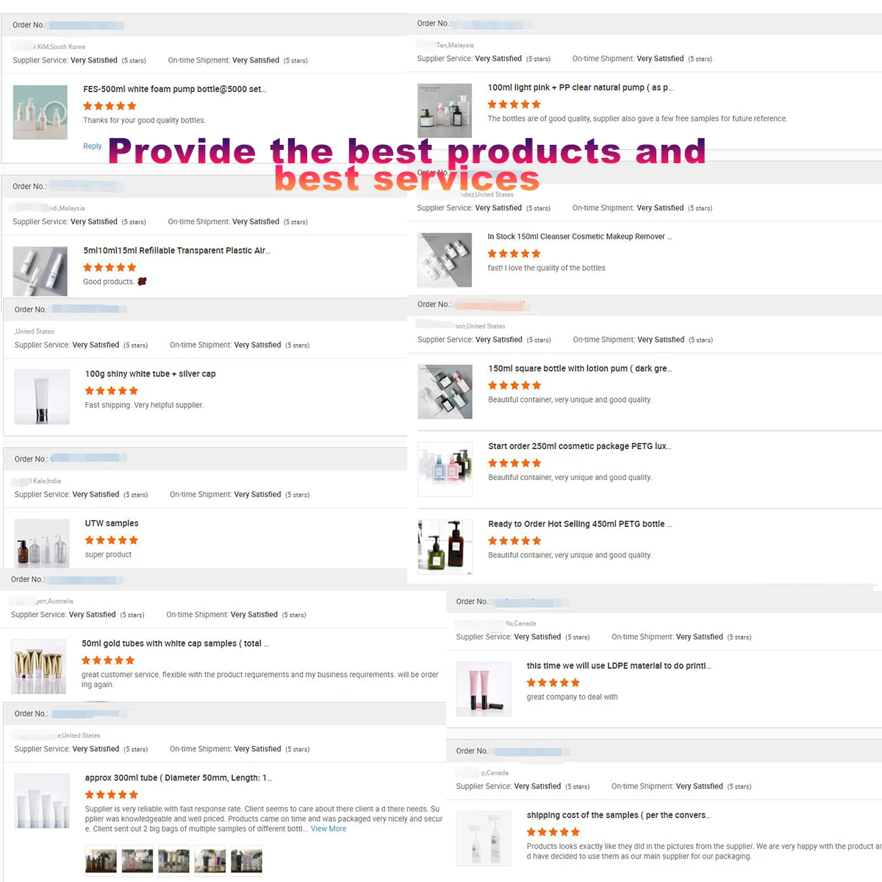Screen dimensions: 882x882
Task: Open the FES-500ml white foam pump bottle thumbnail
Action: 40,112
